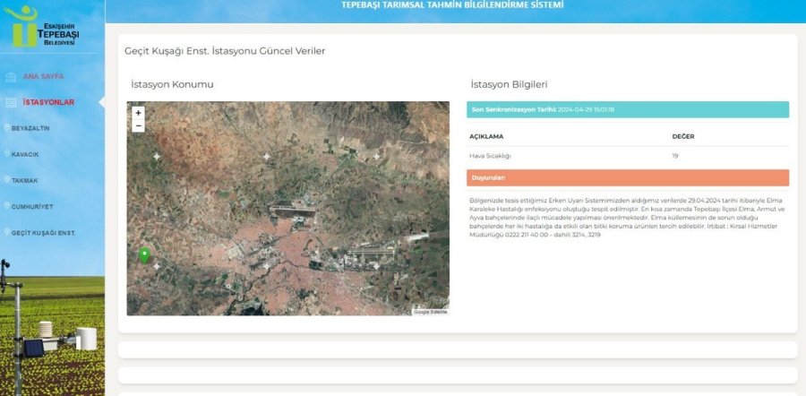The height and width of the screenshot is (396, 806).
Task: Click the orange Duyurular announcement header
Action: pyautogui.click(x=627, y=177)
